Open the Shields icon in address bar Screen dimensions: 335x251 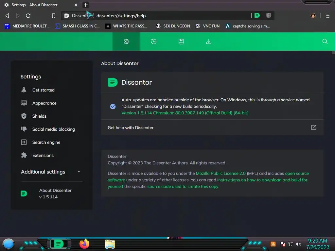[269, 15]
